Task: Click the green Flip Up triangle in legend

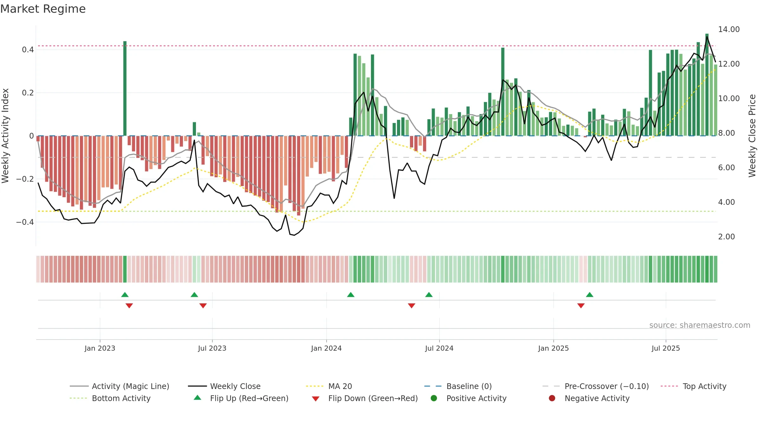Action: pos(198,398)
